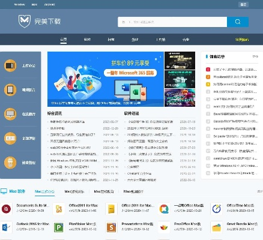Screen dimensions: 263x240
Task: Focus the site search input field
Action: (x=172, y=22)
